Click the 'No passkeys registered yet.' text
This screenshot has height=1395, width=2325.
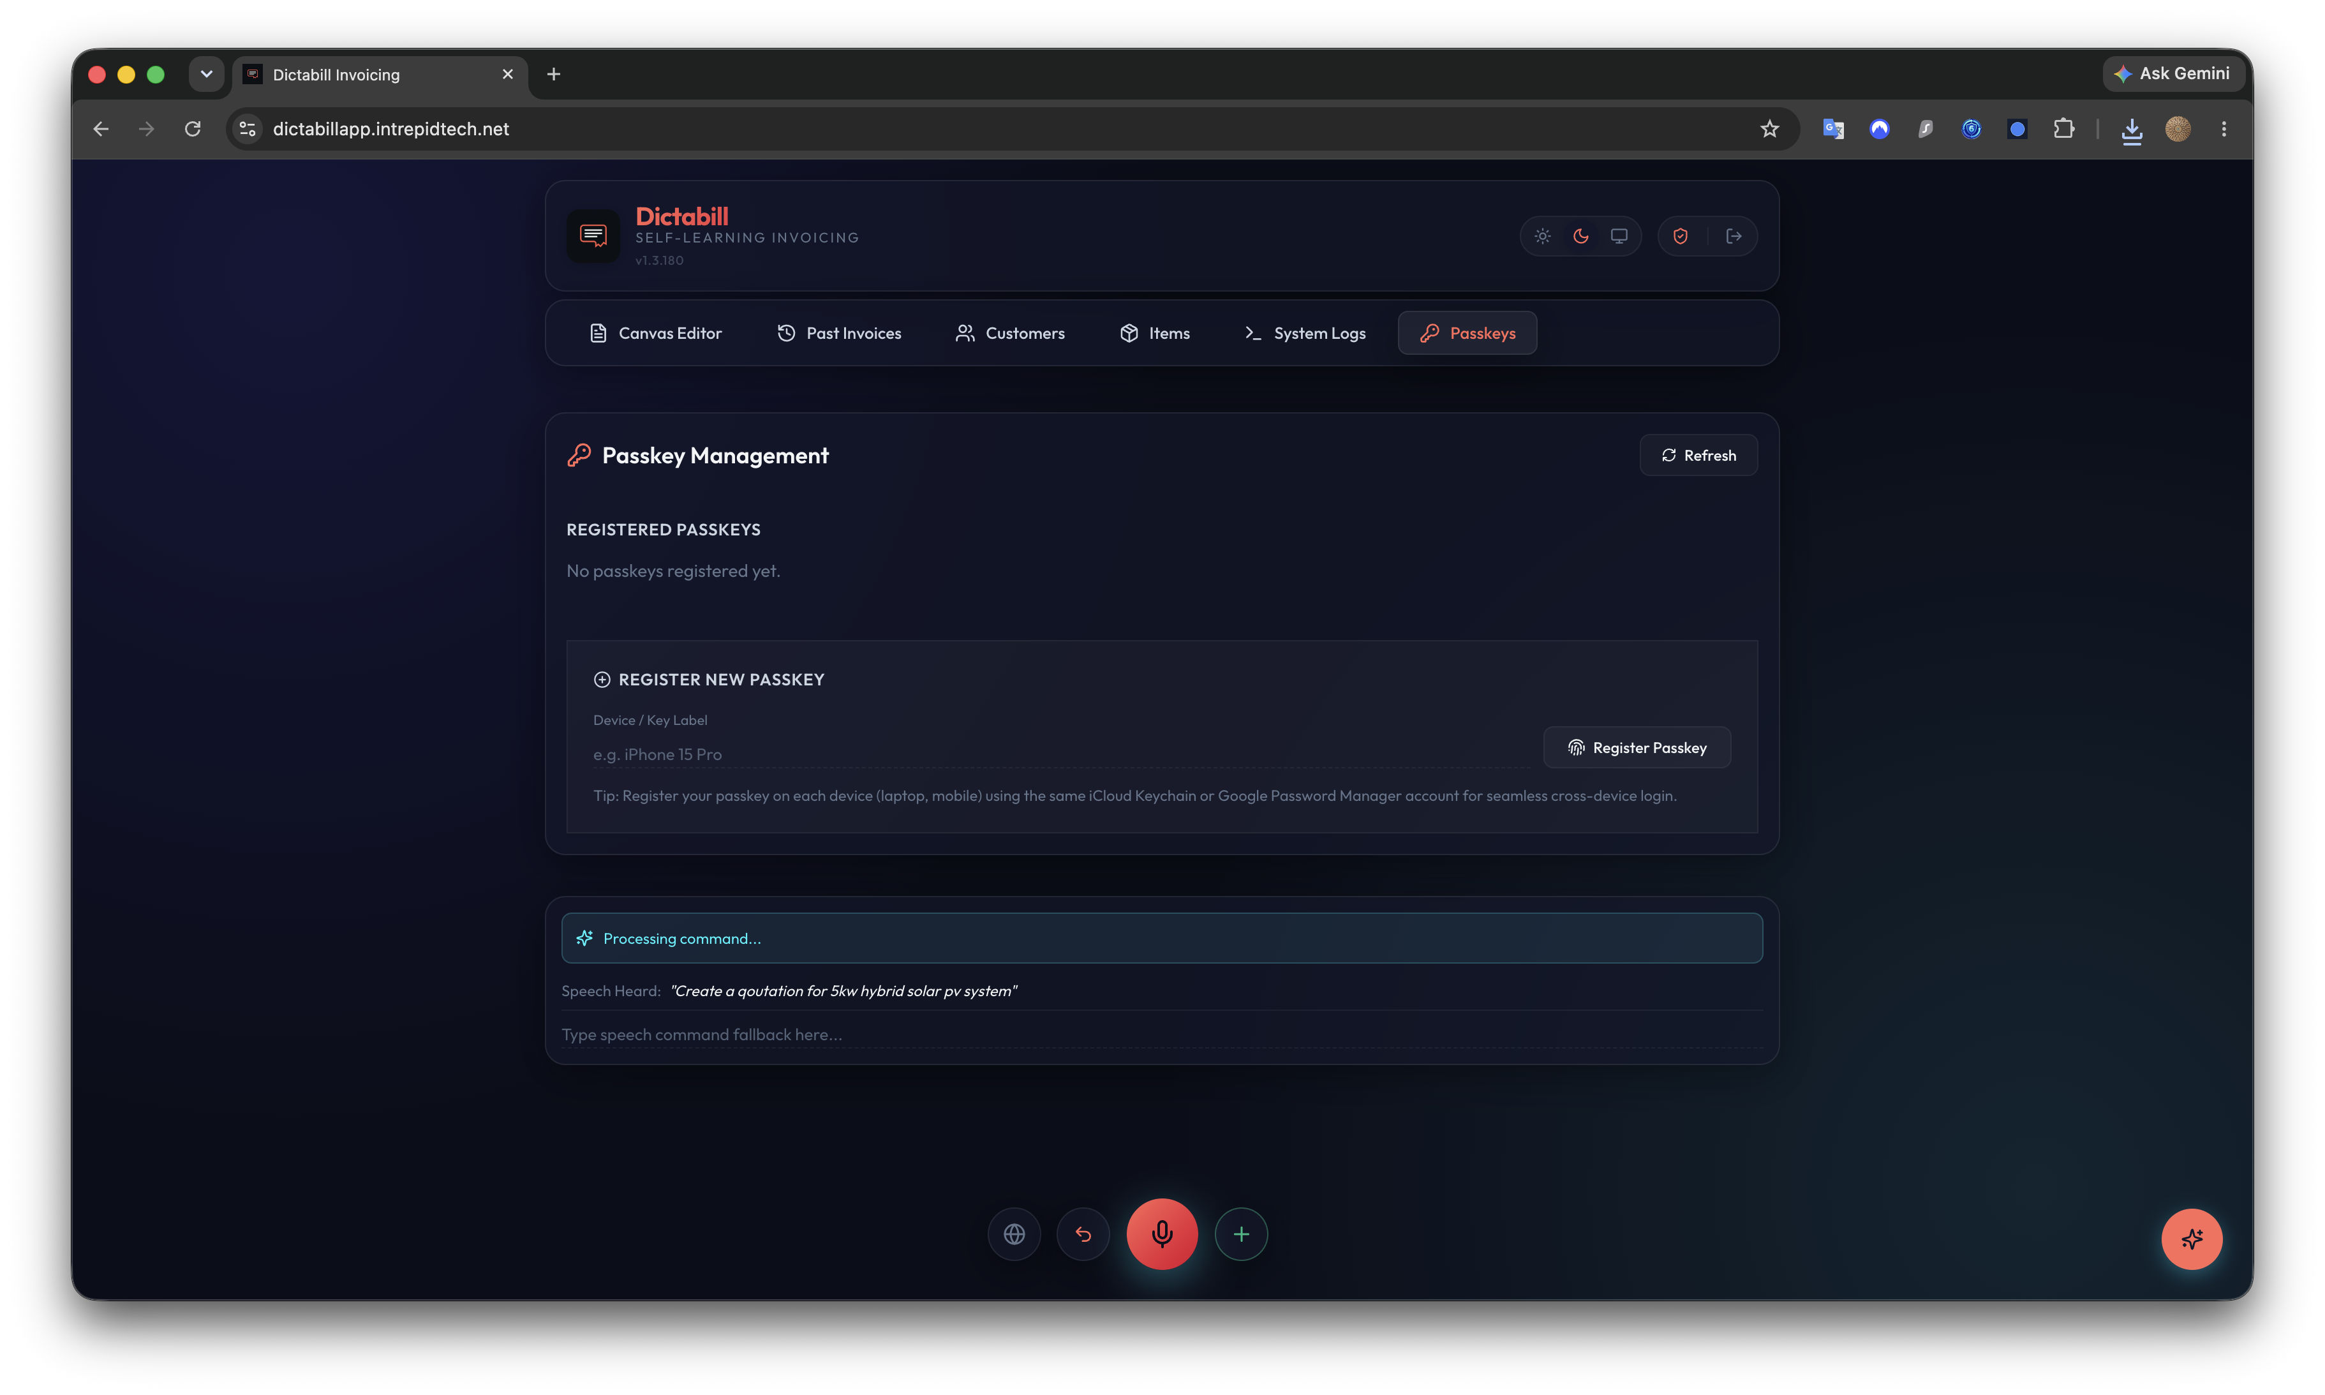point(673,571)
